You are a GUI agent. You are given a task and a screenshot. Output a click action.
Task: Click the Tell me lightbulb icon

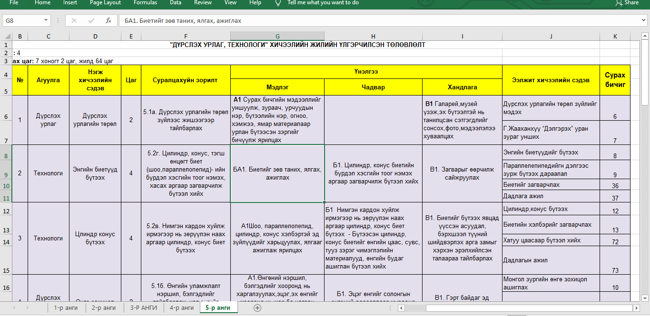[x=278, y=3]
